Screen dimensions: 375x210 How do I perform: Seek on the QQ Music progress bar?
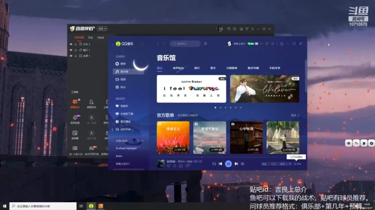(x=228, y=157)
